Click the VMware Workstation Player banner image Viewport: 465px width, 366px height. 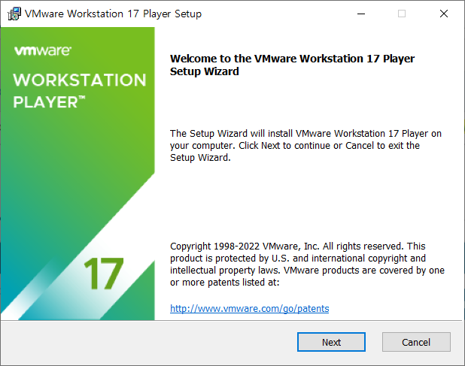tap(77, 174)
